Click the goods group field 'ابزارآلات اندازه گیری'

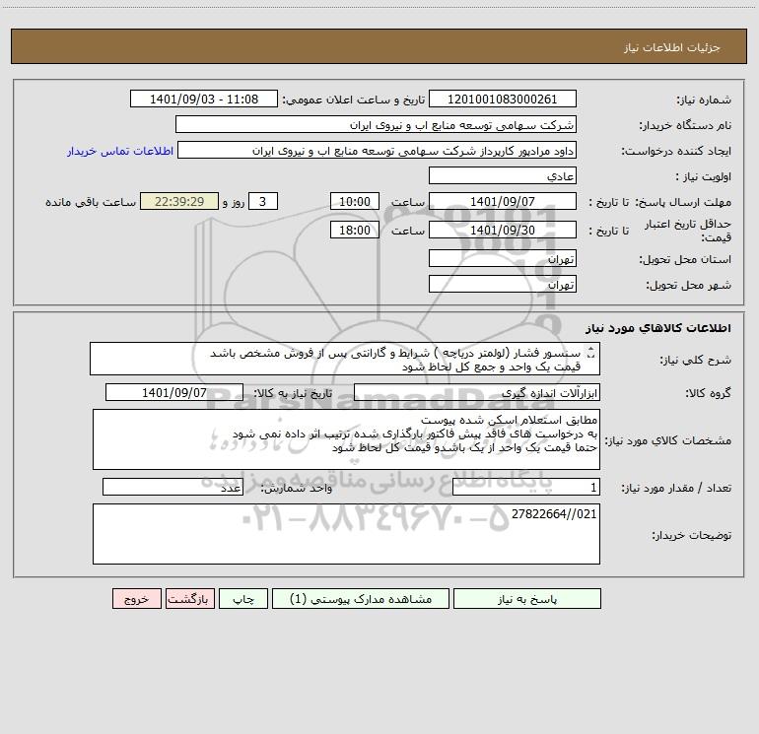[x=477, y=392]
